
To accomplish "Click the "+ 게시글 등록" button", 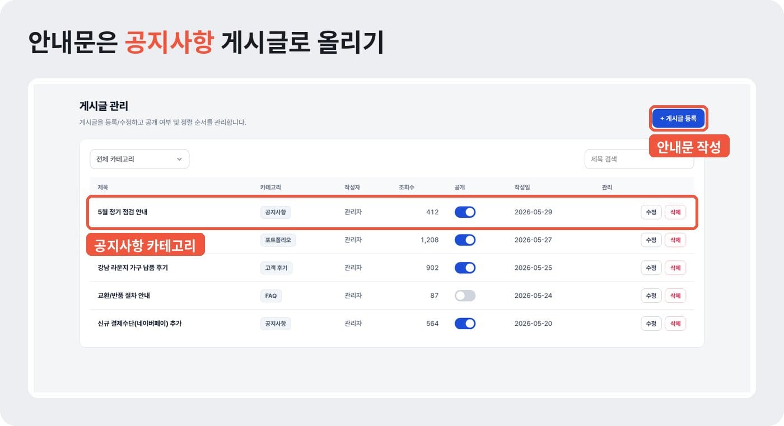I will [x=678, y=119].
